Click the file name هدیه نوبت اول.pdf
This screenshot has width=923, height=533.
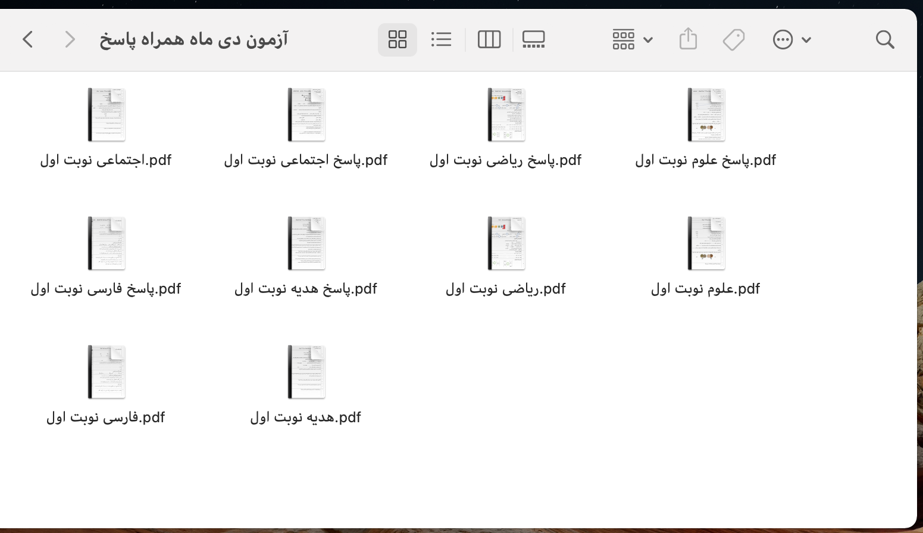click(x=306, y=417)
